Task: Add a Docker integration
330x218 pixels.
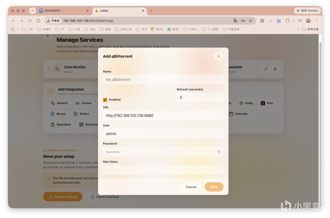Action: (84, 103)
